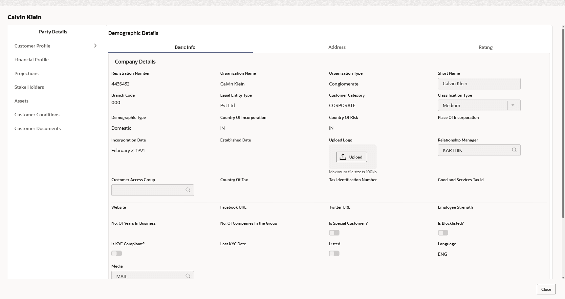Open Customer Documents section
The height and width of the screenshot is (299, 565).
pyautogui.click(x=38, y=128)
